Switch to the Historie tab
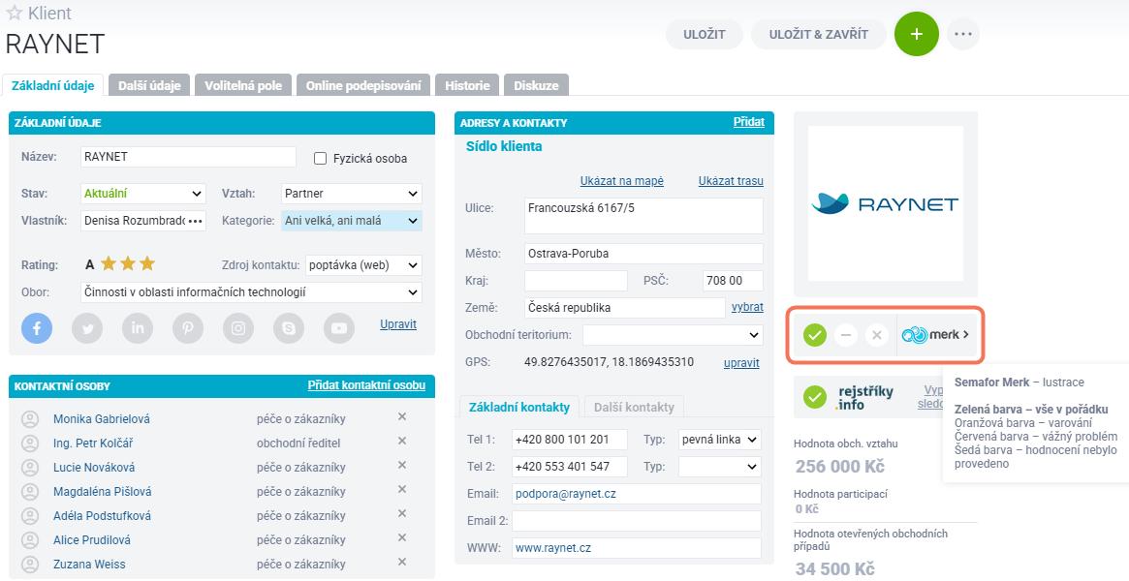This screenshot has height=581, width=1129. 467,85
